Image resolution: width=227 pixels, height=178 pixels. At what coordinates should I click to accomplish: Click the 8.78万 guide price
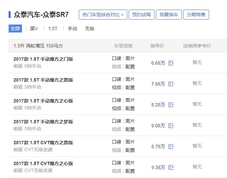pyautogui.click(x=158, y=147)
